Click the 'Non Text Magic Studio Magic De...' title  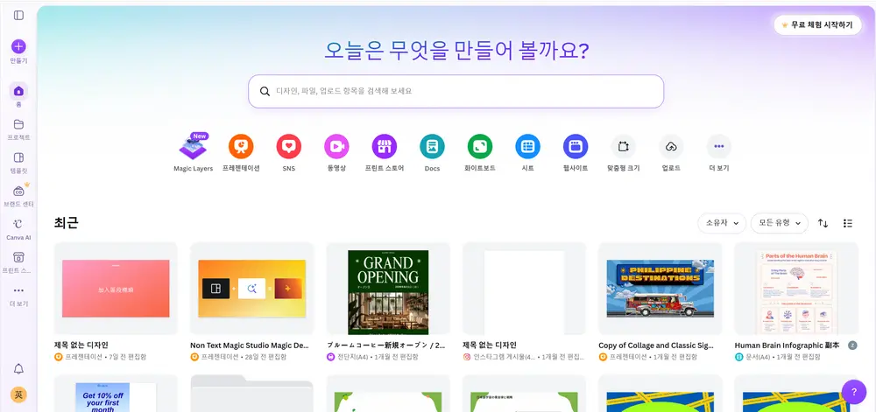tap(250, 346)
